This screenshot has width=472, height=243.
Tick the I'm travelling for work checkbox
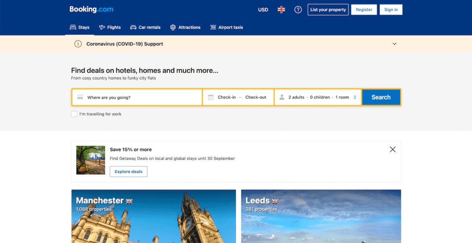point(74,114)
